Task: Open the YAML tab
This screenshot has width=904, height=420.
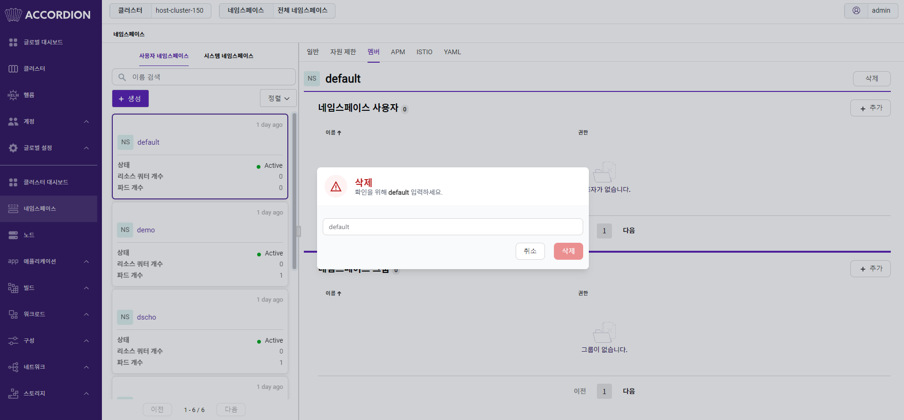Action: point(452,52)
